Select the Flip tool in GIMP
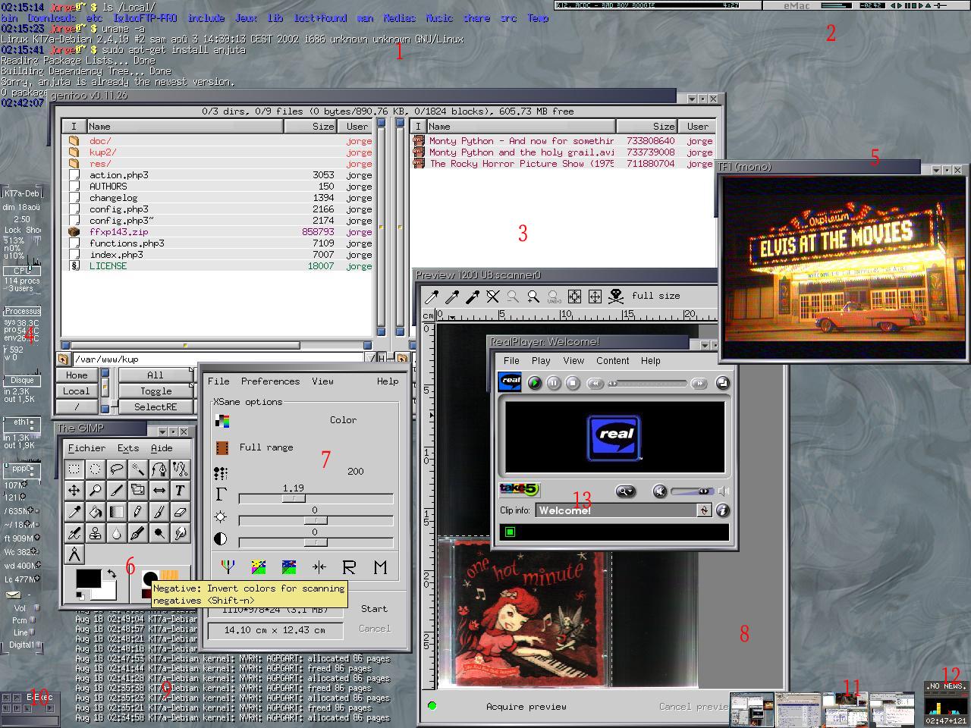The height and width of the screenshot is (728, 971). point(159,490)
